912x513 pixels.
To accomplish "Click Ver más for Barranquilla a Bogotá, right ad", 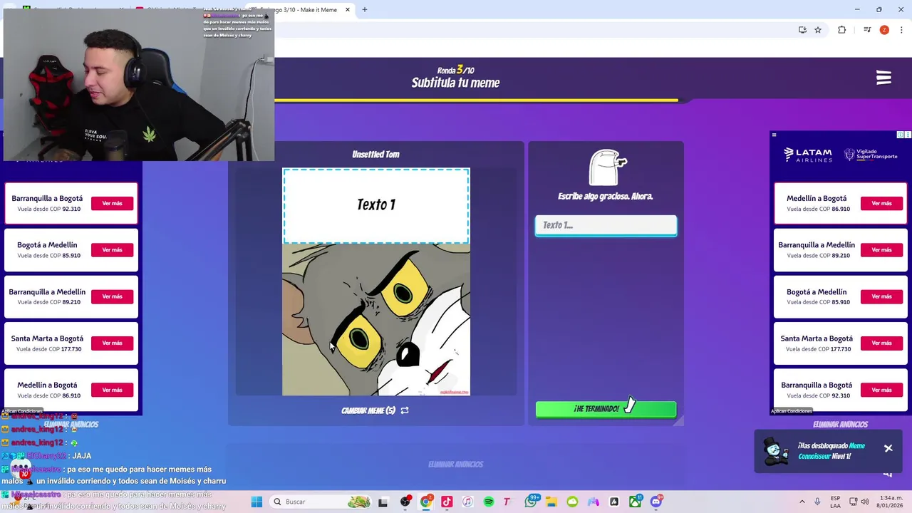I will [881, 390].
